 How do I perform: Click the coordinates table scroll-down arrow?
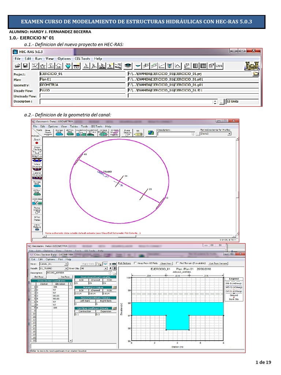[71, 340]
